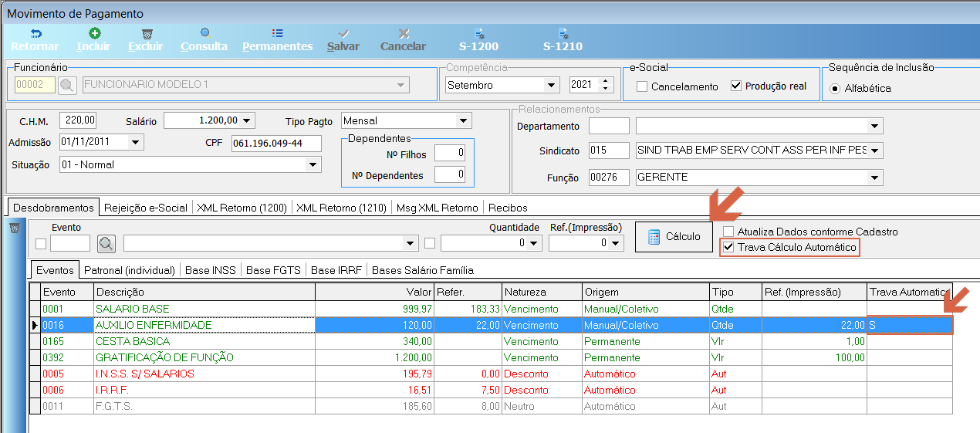Toggle the Produção real checkbox
The height and width of the screenshot is (433, 980).
(x=736, y=86)
